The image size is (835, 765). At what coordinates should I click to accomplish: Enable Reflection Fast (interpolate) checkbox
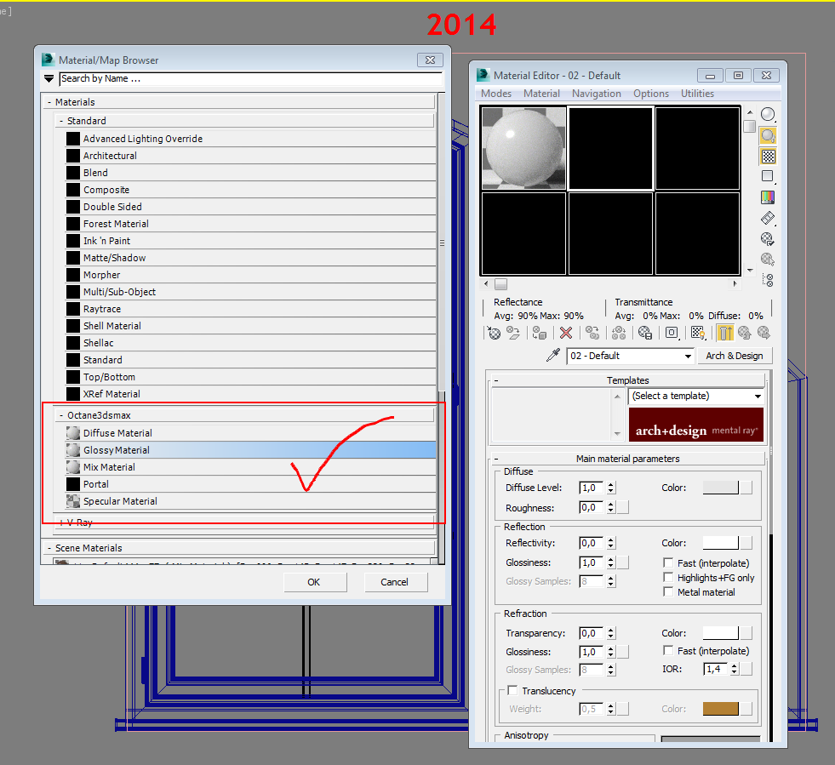(668, 562)
